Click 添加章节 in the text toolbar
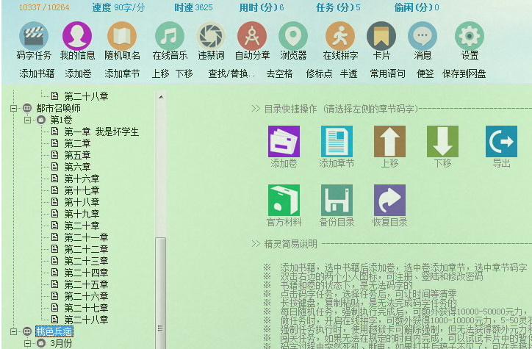This screenshot has height=349, width=532. (122, 73)
